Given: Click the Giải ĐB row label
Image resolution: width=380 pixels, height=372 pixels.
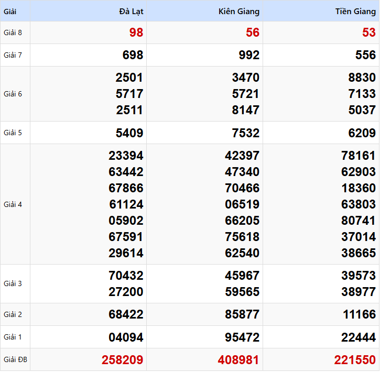Looking at the screenshot, I should pyautogui.click(x=15, y=359).
